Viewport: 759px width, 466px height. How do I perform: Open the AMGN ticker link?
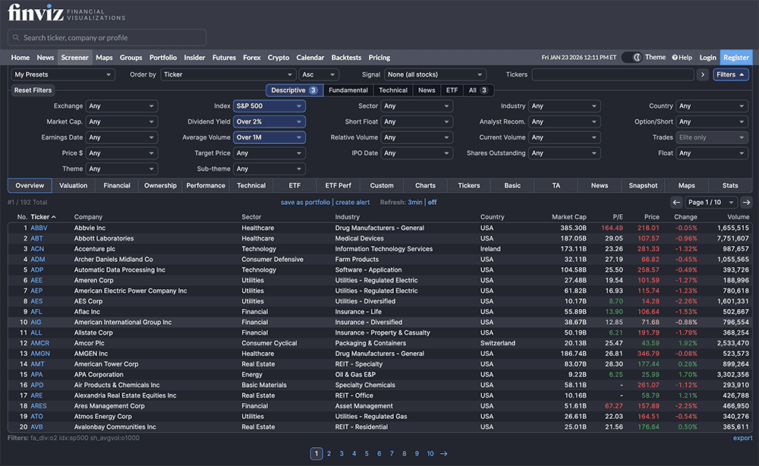click(40, 354)
